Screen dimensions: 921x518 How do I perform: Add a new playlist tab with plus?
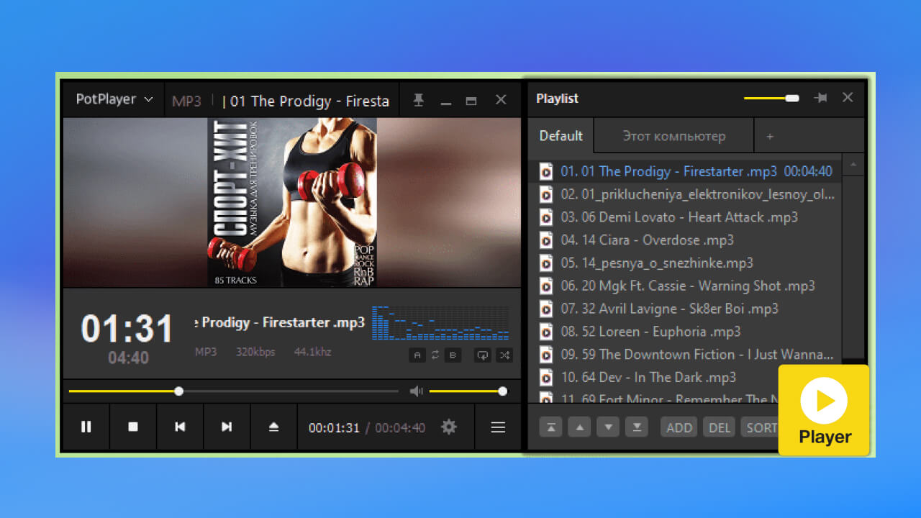pos(770,136)
